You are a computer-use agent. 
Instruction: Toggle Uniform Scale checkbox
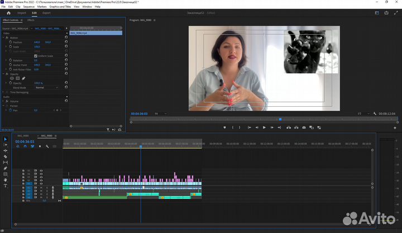click(x=36, y=56)
